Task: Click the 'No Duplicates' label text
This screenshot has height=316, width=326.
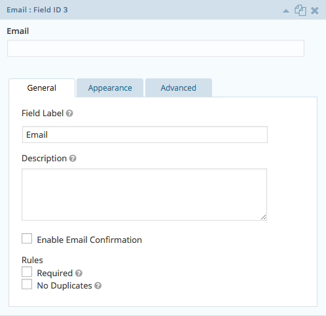Action: coord(65,285)
